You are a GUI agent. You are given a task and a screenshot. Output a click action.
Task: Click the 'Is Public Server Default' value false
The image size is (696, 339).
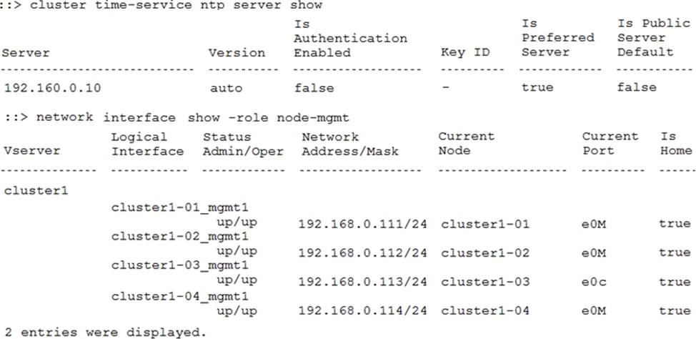pos(637,87)
